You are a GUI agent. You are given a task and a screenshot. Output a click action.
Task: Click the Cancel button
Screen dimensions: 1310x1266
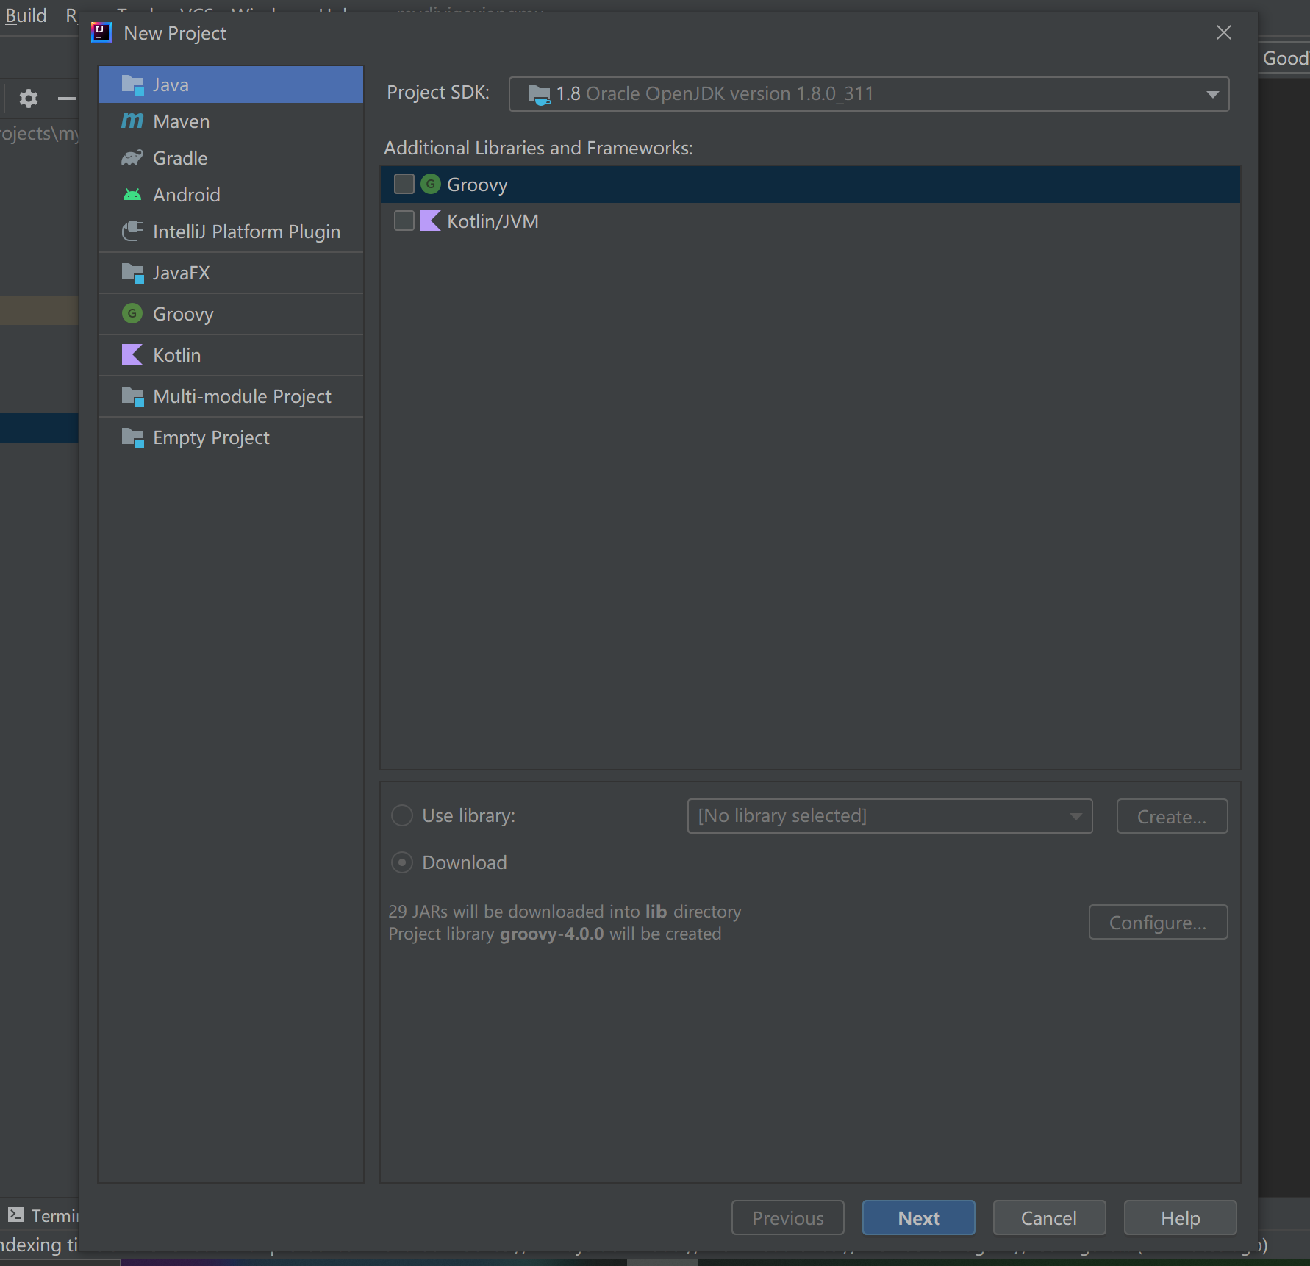click(x=1049, y=1218)
